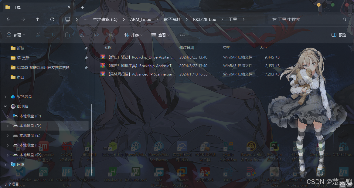Click the WinRAR icon of Rockchip-AndroidTool file
Image resolution: width=354 pixels, height=188 pixels.
pos(103,65)
